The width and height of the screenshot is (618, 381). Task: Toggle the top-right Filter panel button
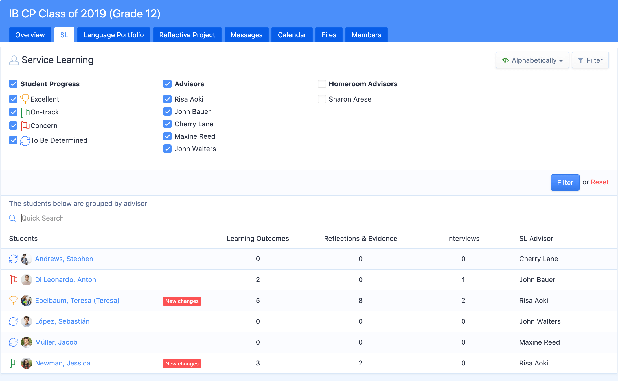590,60
